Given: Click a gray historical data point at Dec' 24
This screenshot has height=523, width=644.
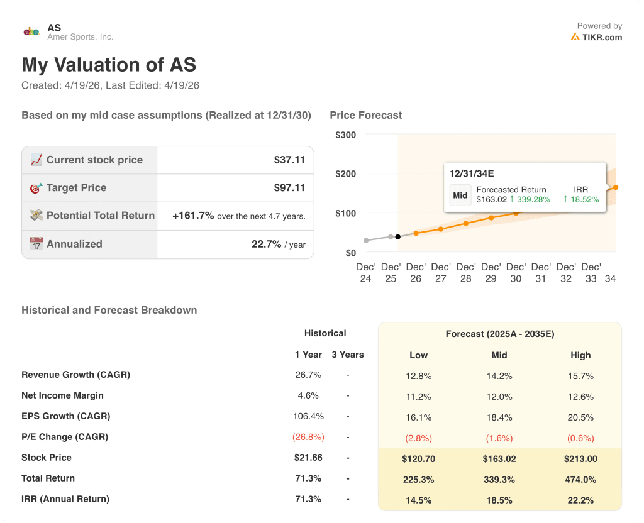Looking at the screenshot, I should click(366, 239).
